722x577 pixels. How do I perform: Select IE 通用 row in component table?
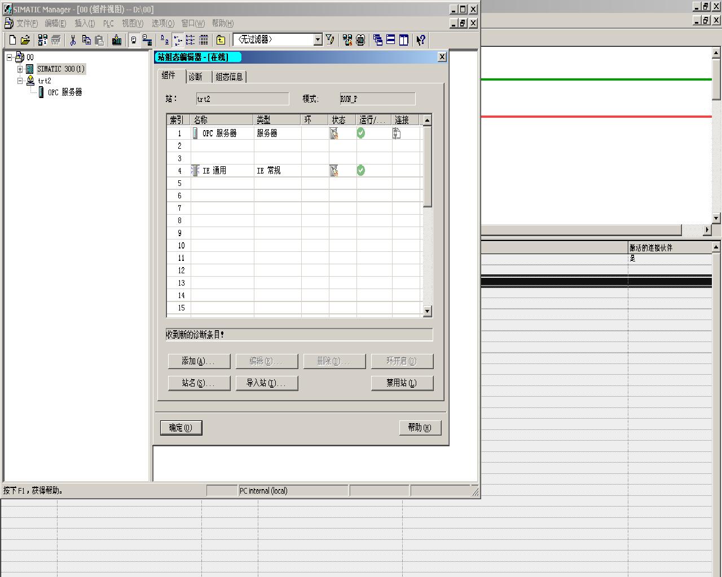pyautogui.click(x=294, y=171)
